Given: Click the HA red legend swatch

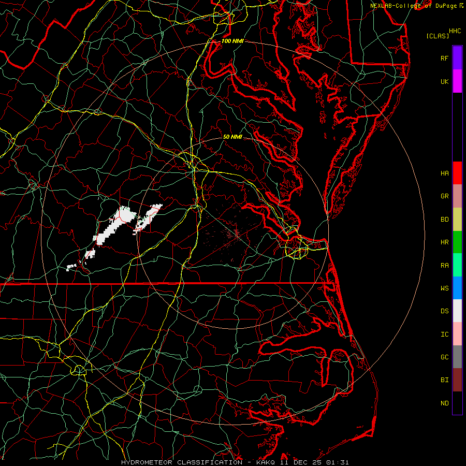Looking at the screenshot, I should (x=457, y=173).
